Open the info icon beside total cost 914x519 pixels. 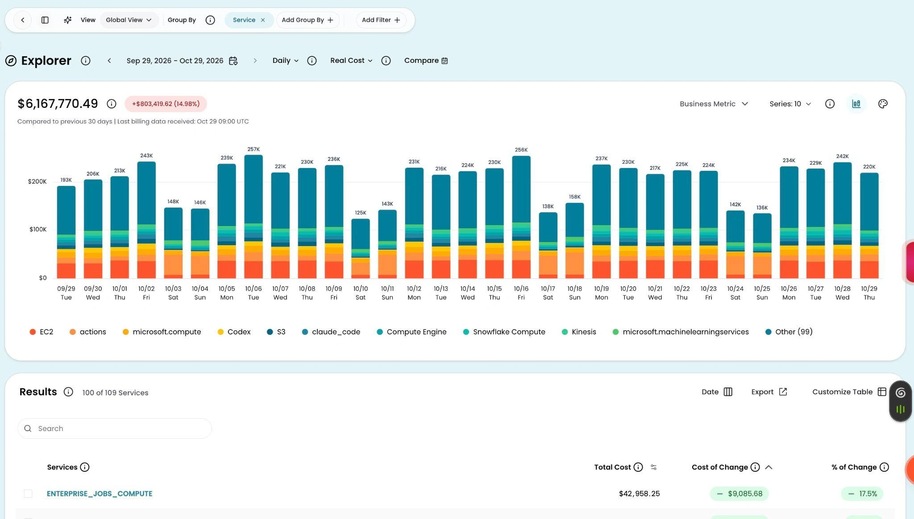pyautogui.click(x=112, y=104)
